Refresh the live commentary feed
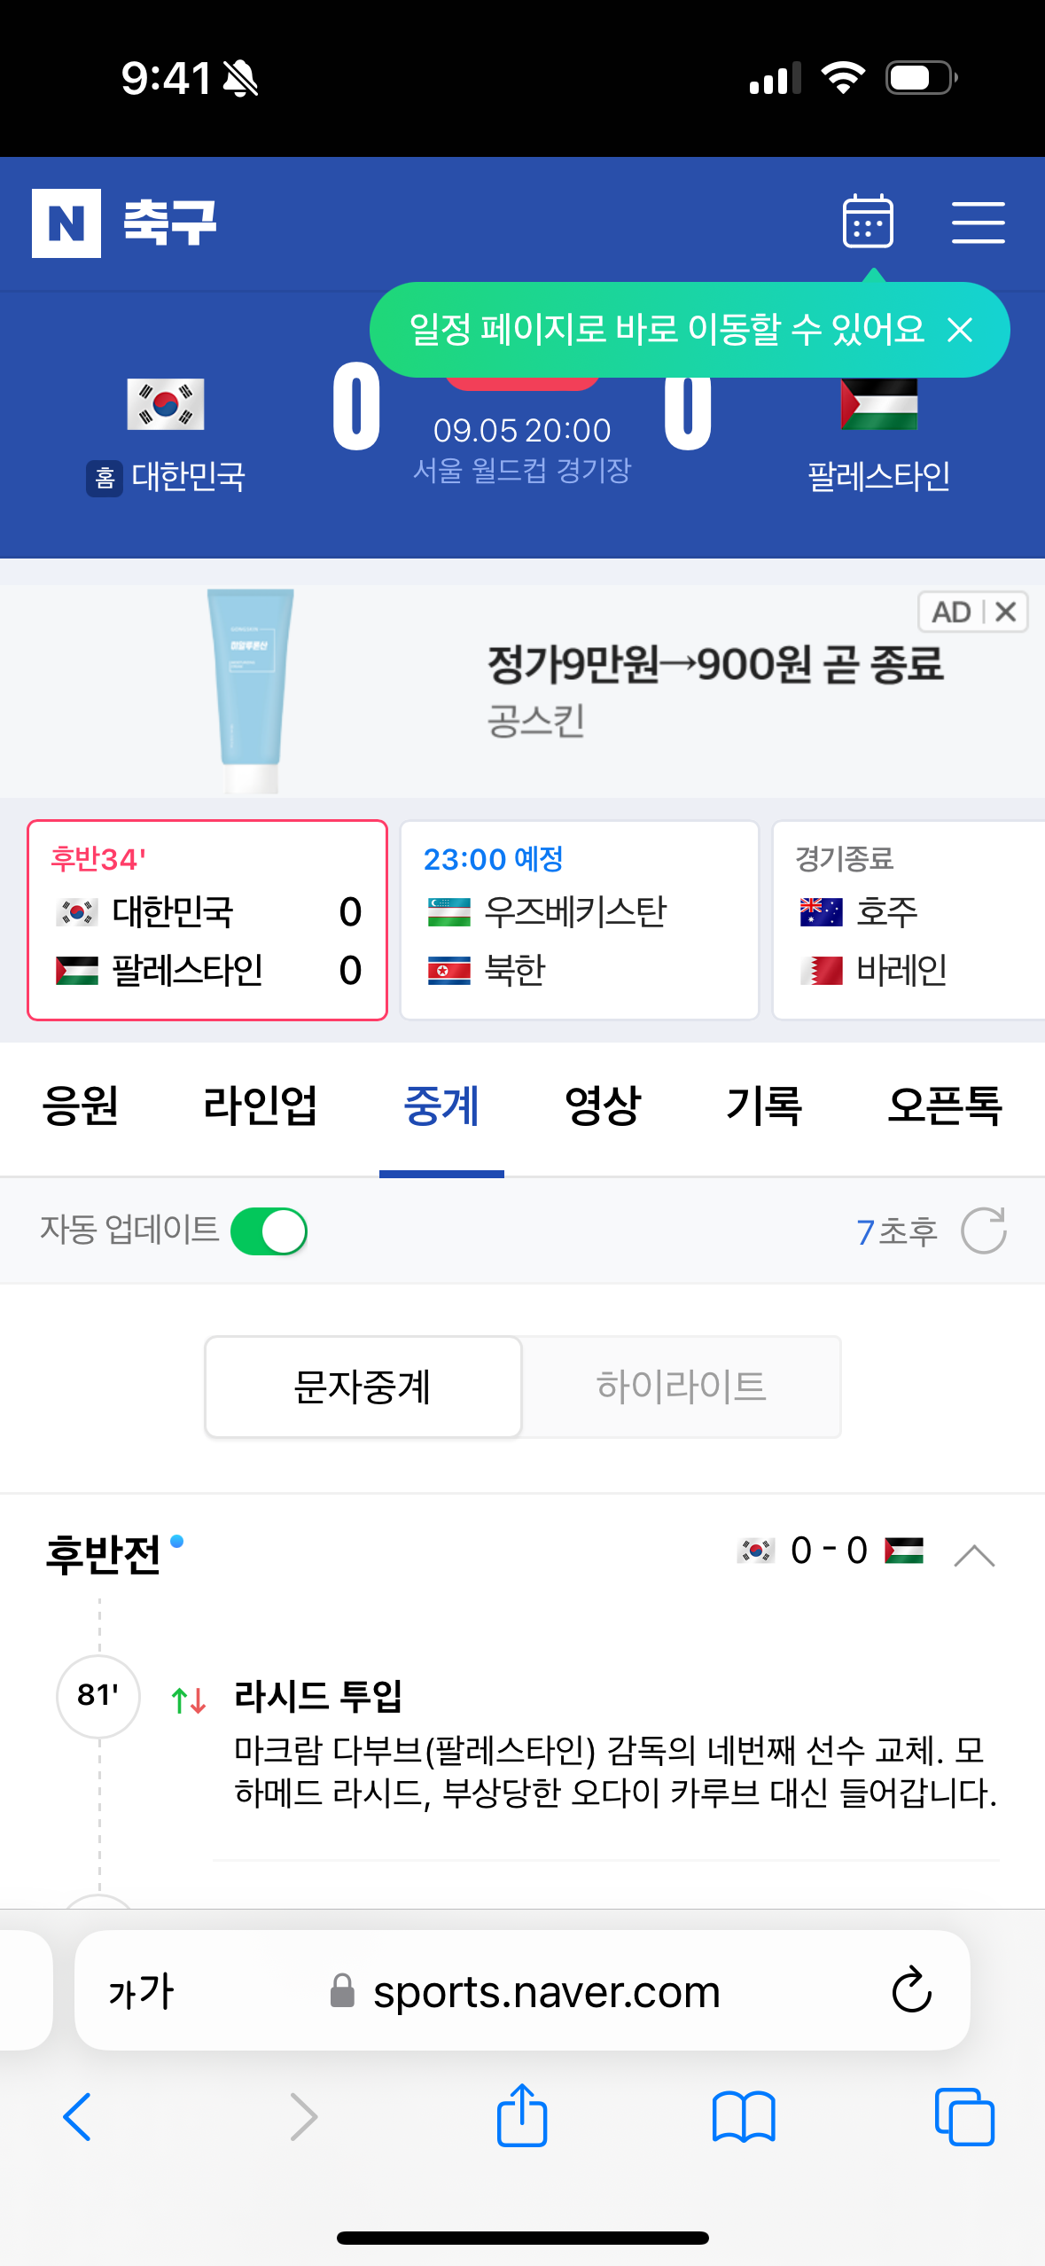Viewport: 1045px width, 2266px height. 984,1231
